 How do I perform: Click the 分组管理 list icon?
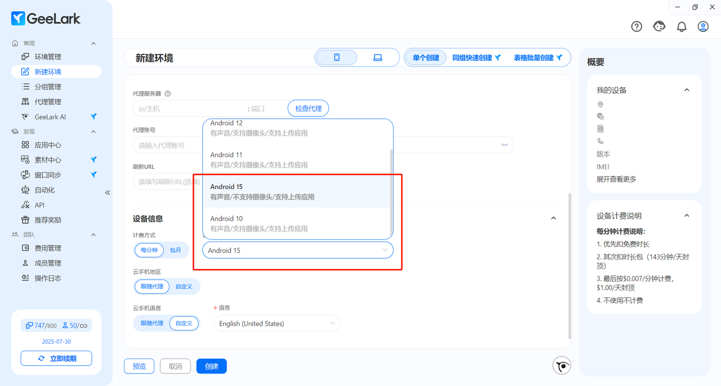pos(25,87)
